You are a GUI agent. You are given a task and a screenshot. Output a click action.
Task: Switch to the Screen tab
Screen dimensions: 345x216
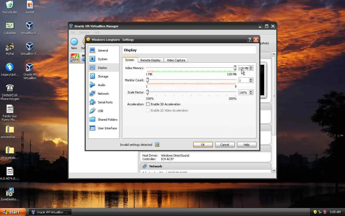tap(130, 60)
